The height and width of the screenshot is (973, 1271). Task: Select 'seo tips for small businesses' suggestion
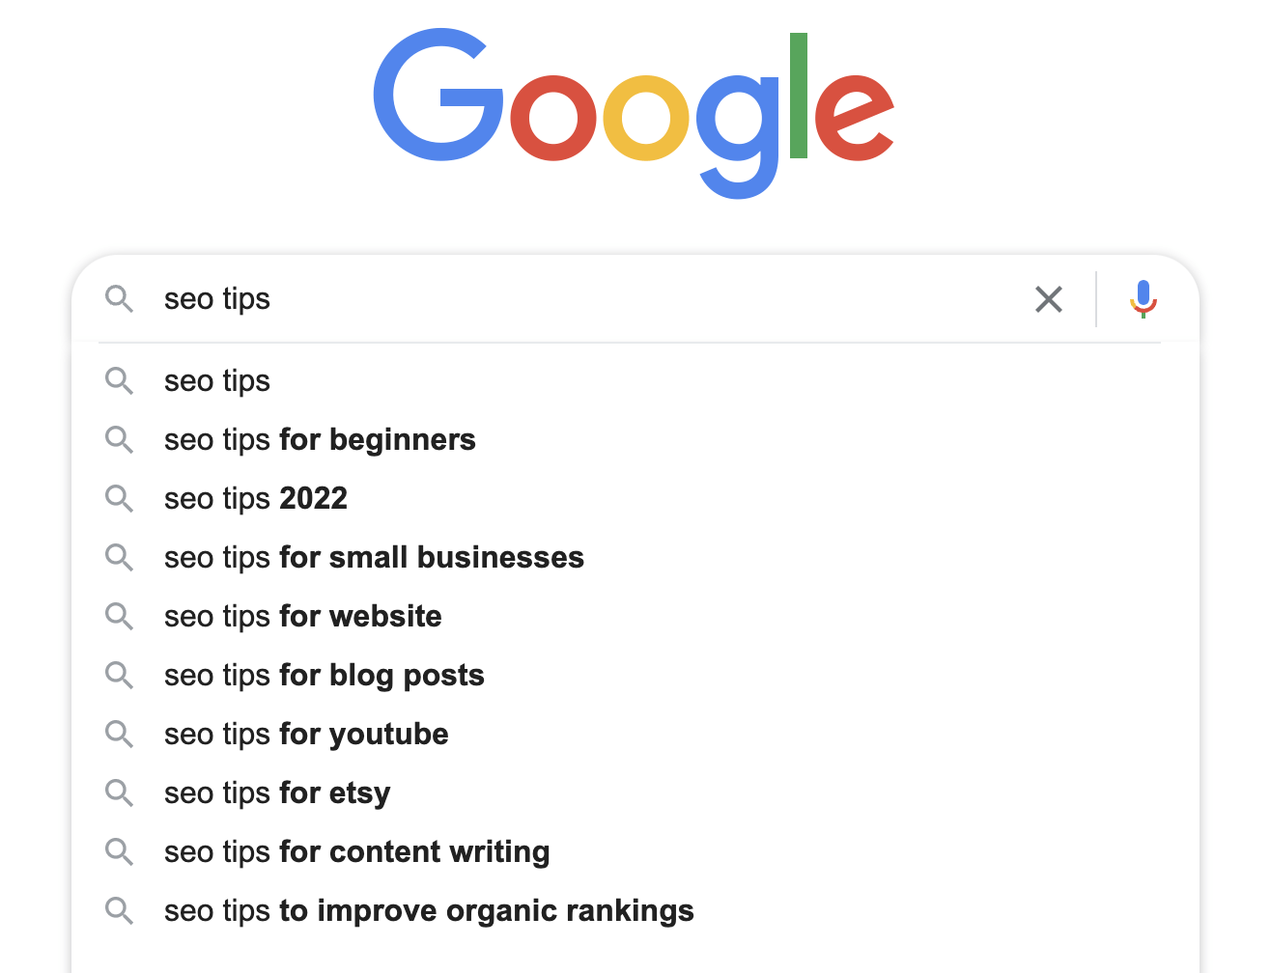tap(374, 557)
